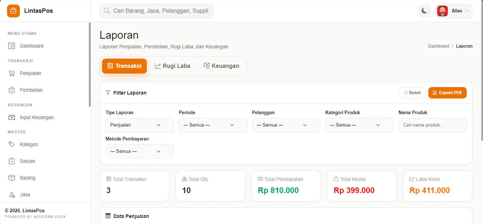
Task: Follow the Dashboard breadcrumb link
Action: [x=438, y=46]
